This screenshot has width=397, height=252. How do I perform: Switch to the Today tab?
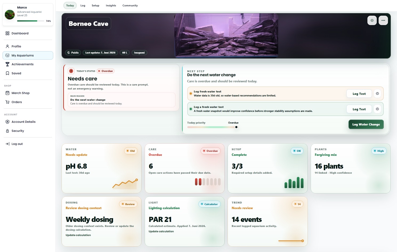(x=70, y=5)
